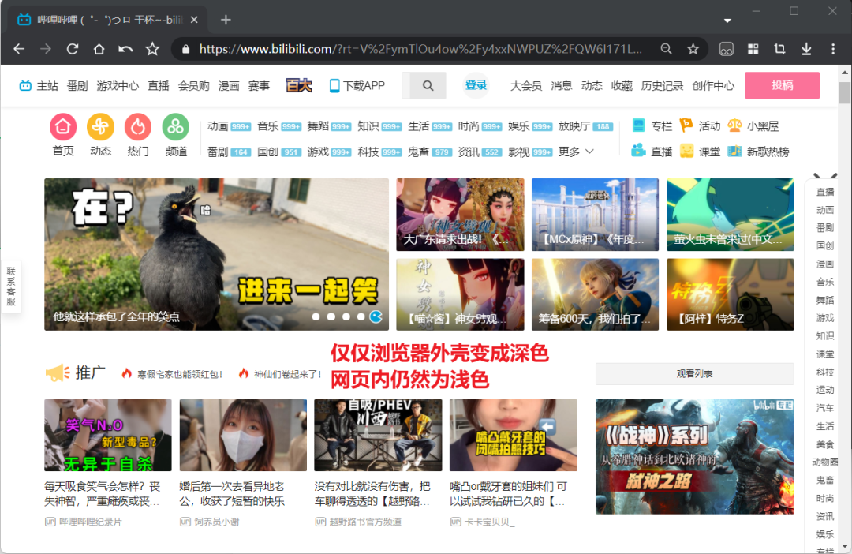
Task: Open the browser downloads arrow icon
Action: 806,49
